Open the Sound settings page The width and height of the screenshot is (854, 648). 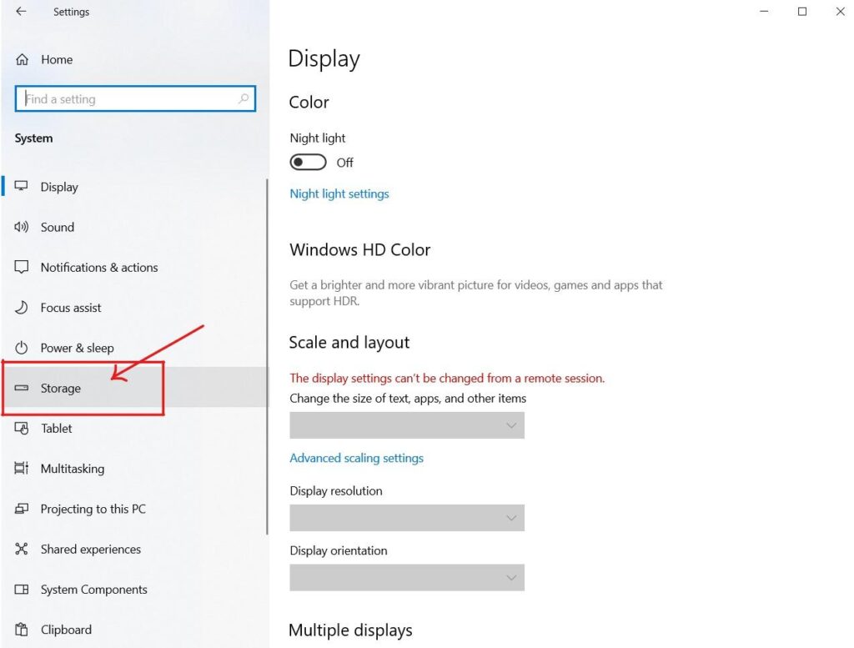134,227
